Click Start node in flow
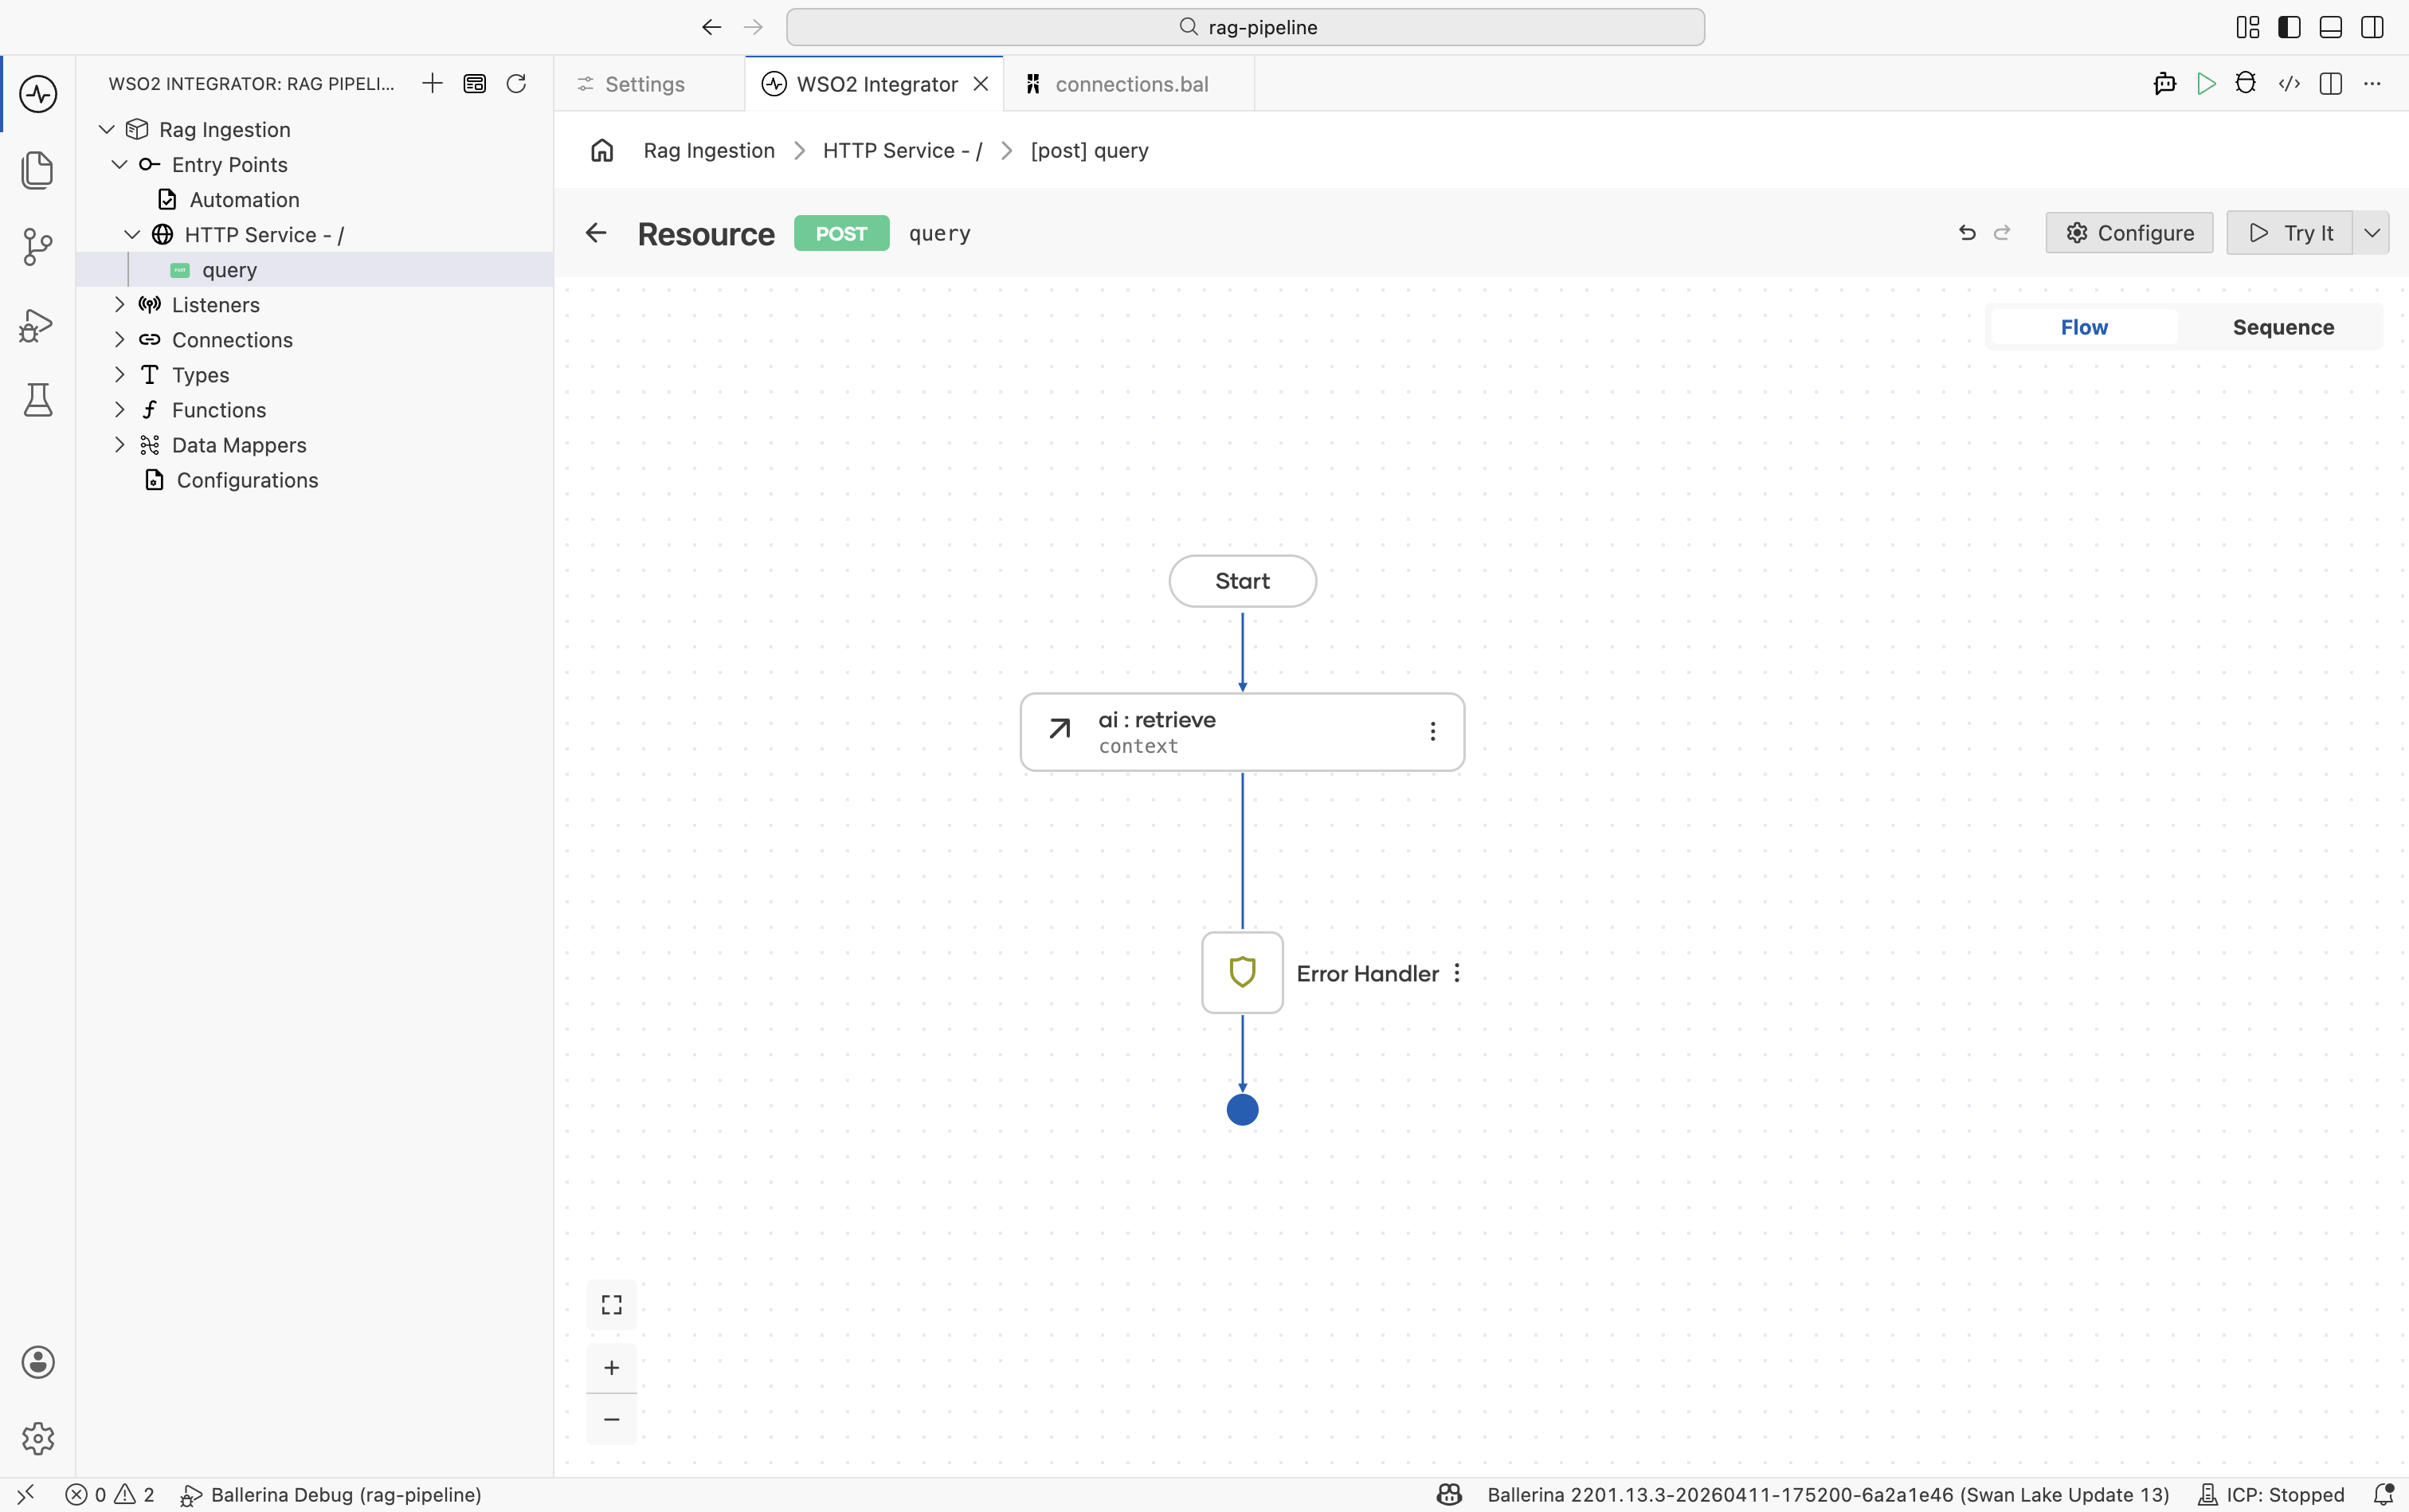Viewport: 2409px width, 1512px height. [1242, 581]
